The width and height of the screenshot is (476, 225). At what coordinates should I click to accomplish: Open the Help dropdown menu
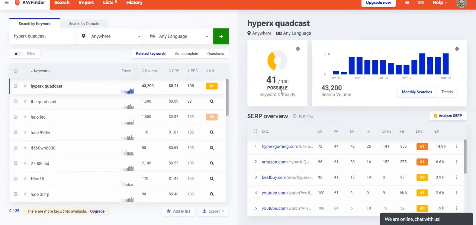[440, 3]
